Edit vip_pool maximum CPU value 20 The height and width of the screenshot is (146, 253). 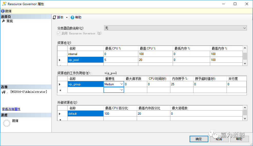tap(155, 60)
